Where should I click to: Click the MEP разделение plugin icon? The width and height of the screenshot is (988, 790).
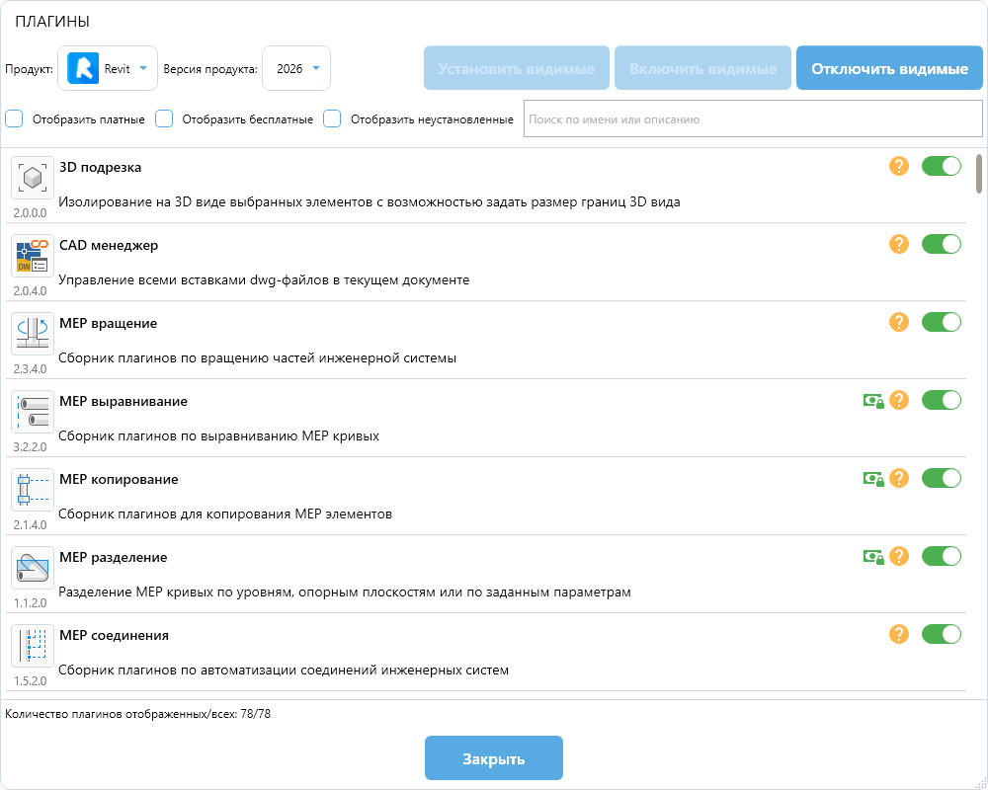(x=33, y=568)
